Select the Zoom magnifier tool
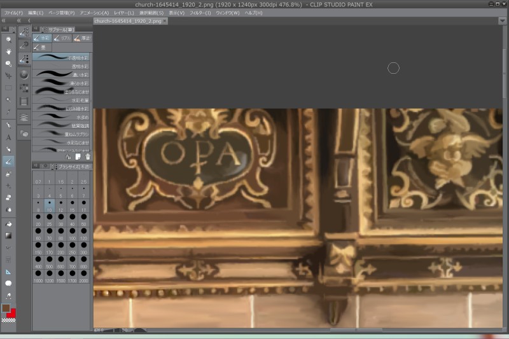Screen dimensions: 509x339 [8, 39]
